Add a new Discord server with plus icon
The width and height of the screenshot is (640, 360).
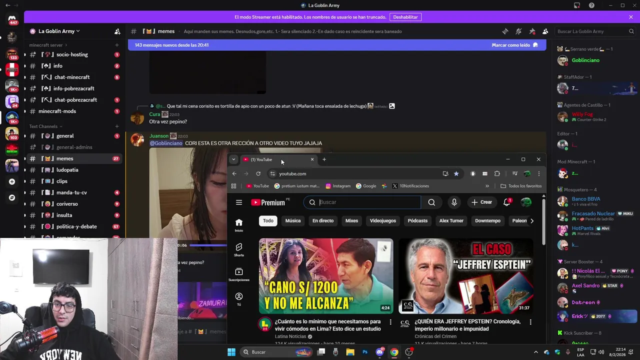12,181
